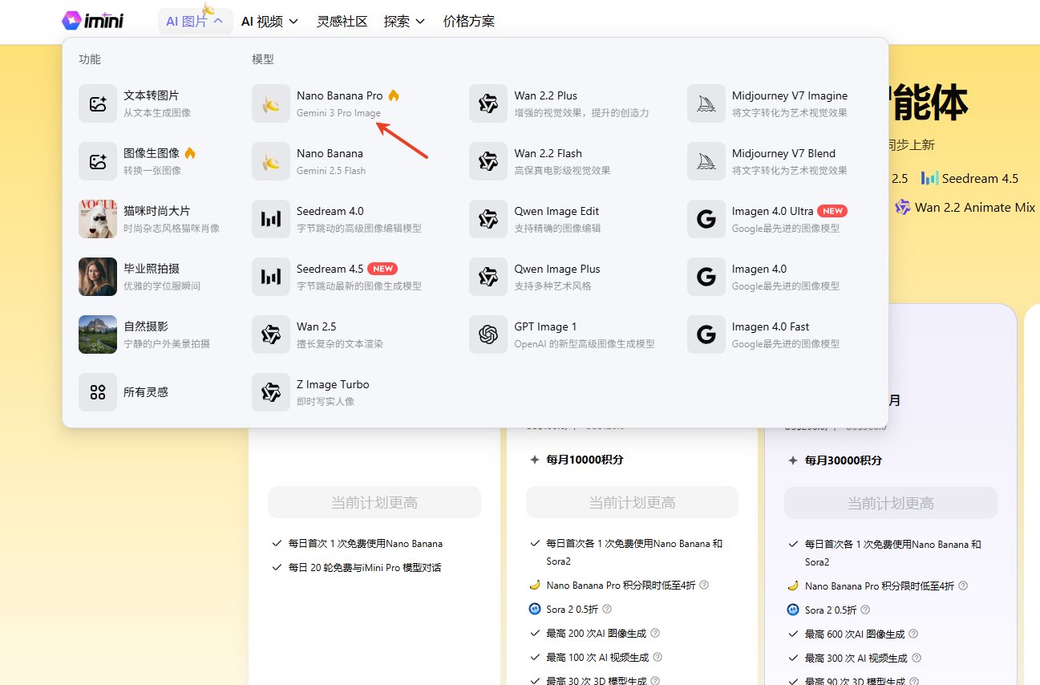Click the 当前计划更高 plan button
The height and width of the screenshot is (685, 1040).
tap(374, 501)
